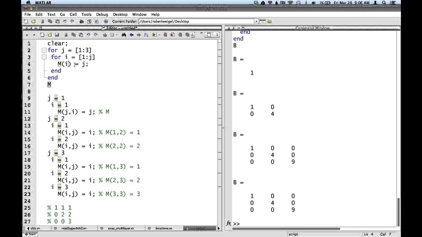Launch Simulink from the main toolbar
Screen dimensions: 422x237
click(81, 21)
